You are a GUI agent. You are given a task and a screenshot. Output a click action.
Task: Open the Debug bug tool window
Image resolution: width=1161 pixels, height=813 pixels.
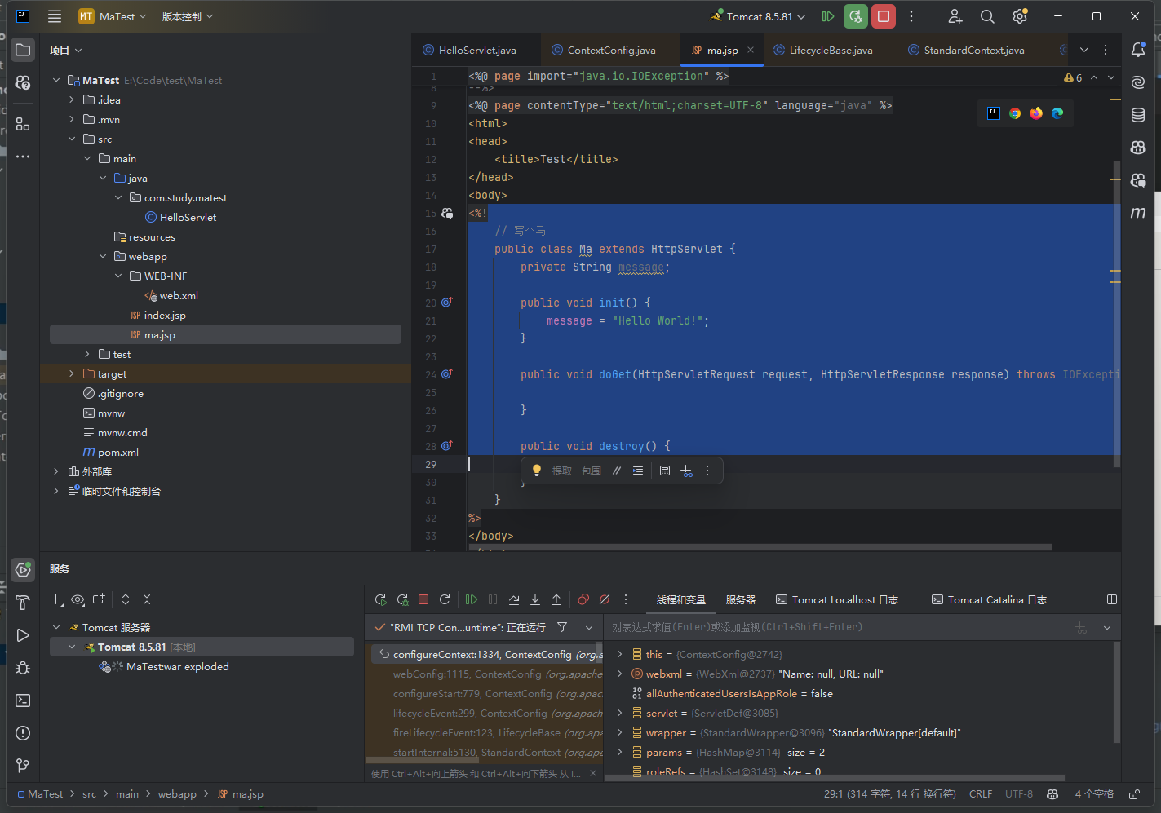click(23, 668)
